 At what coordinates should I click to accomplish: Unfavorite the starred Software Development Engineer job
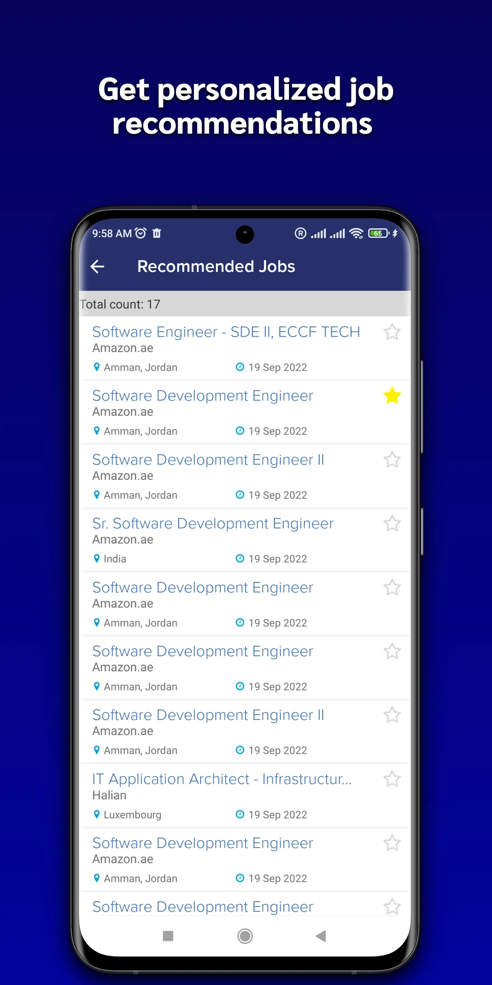point(392,396)
